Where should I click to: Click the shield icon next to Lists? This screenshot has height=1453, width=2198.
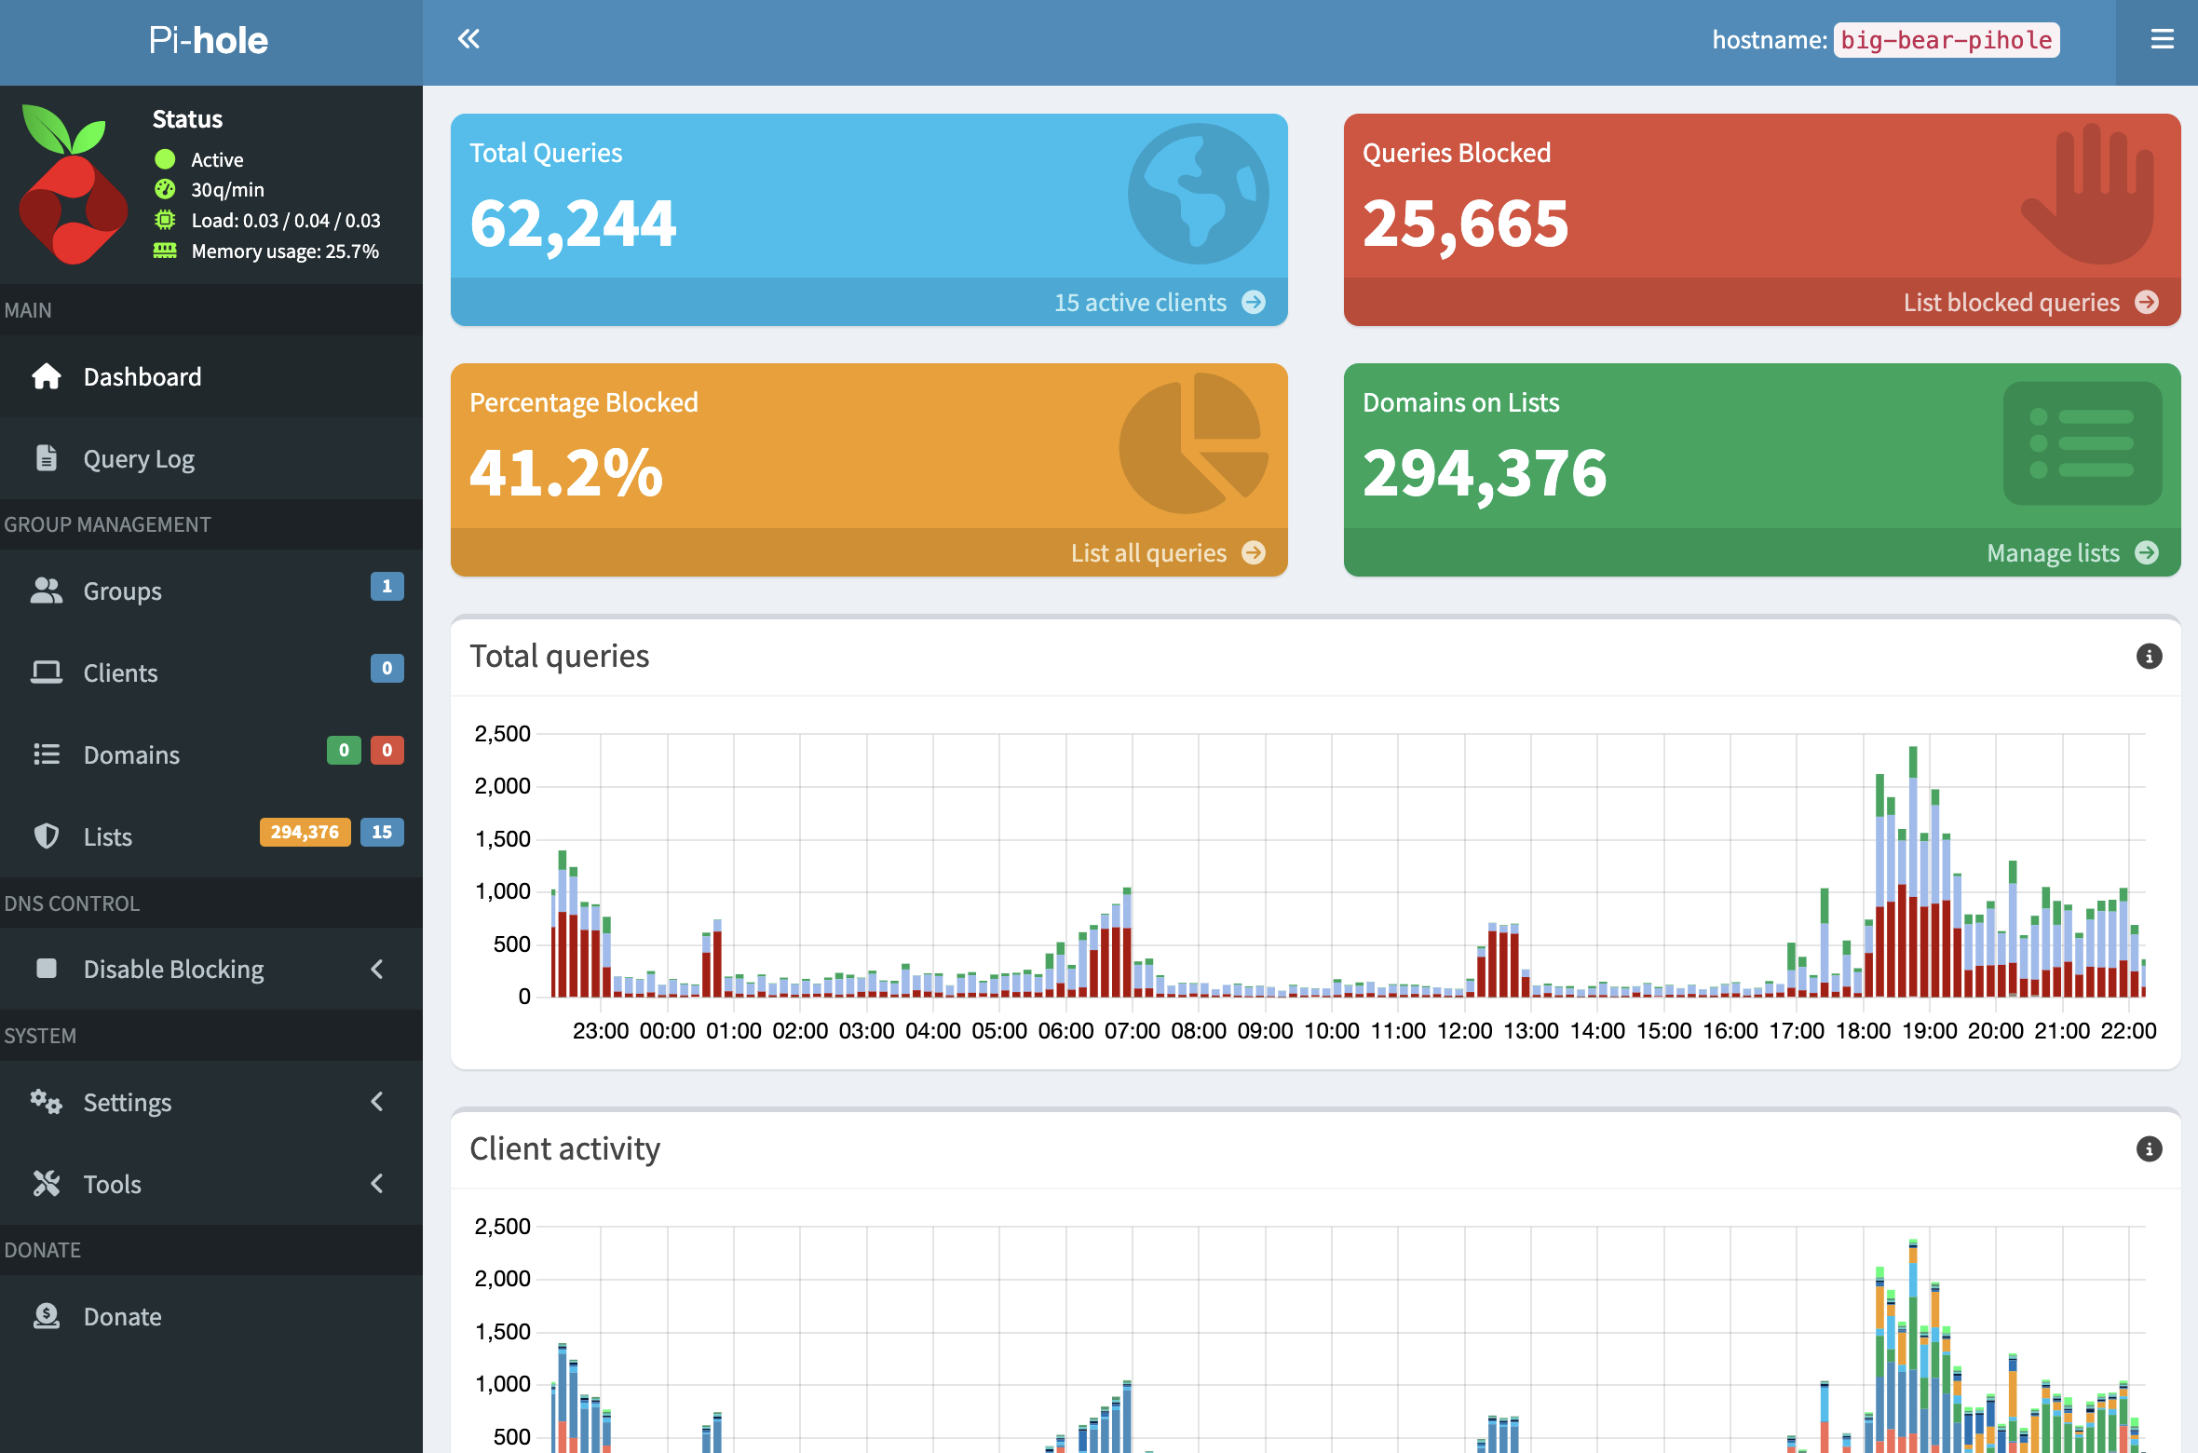tap(46, 835)
